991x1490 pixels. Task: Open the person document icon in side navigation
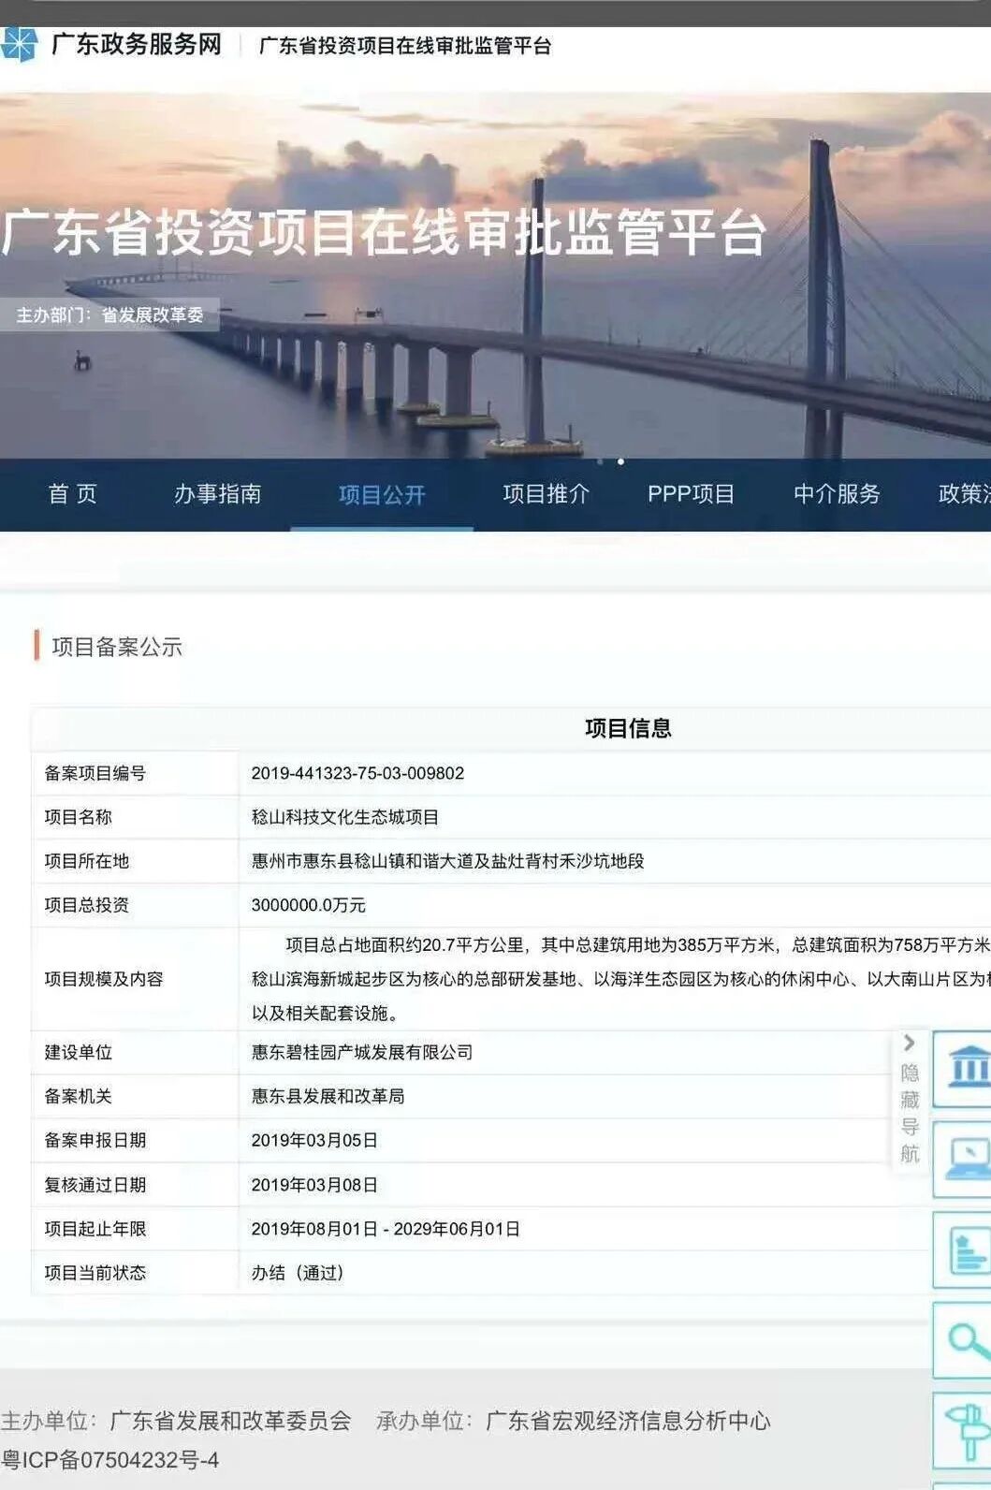[964, 1250]
